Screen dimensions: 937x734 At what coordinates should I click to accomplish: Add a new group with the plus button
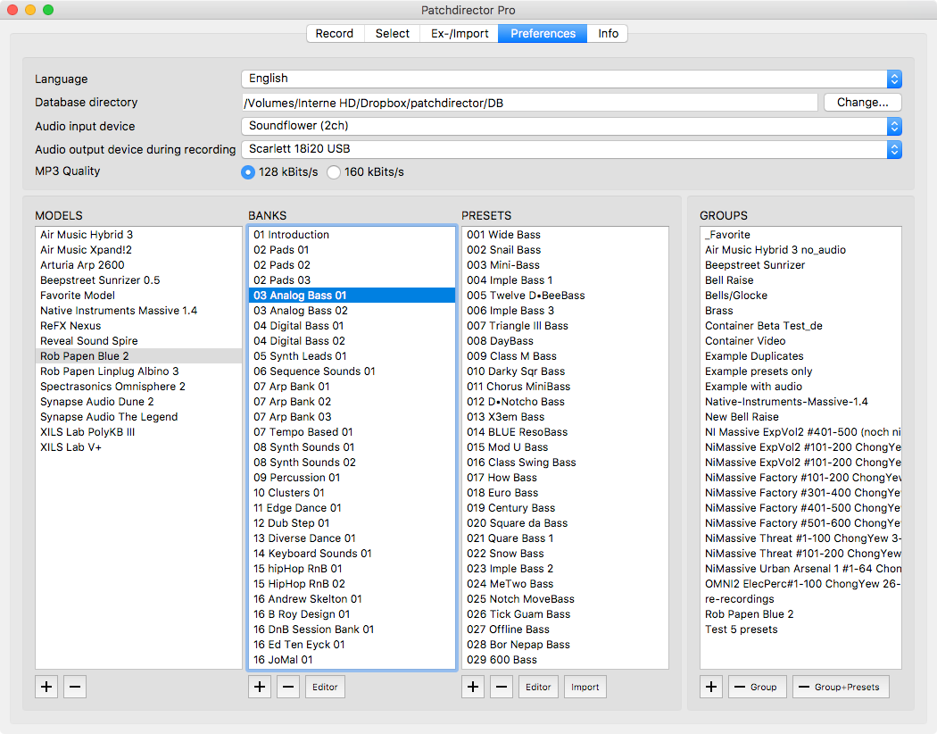coord(711,687)
